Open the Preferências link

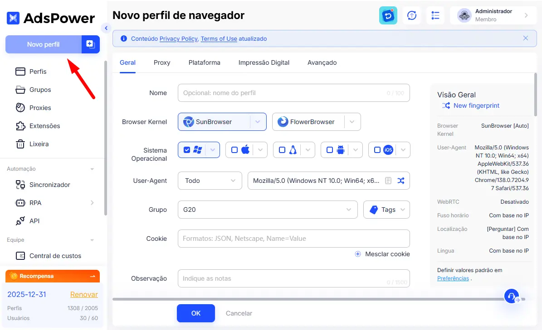453,278
